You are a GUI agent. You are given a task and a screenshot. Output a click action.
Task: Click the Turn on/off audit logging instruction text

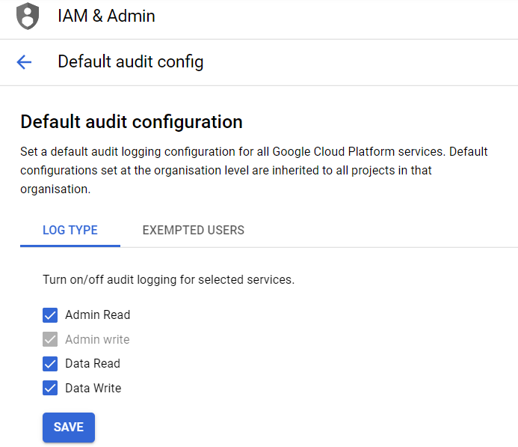(168, 280)
